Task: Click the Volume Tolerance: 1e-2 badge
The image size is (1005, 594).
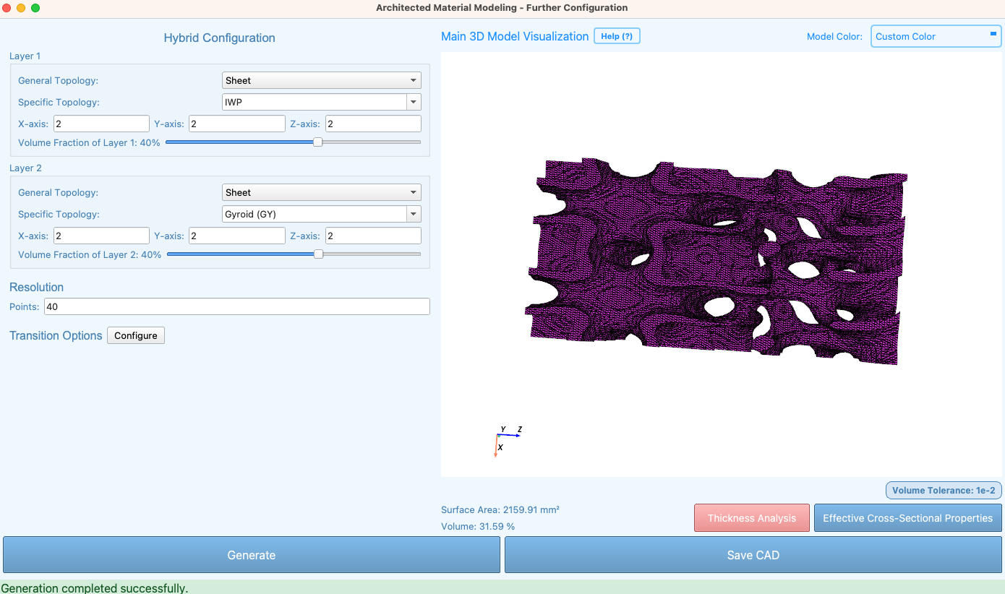Action: (x=944, y=490)
